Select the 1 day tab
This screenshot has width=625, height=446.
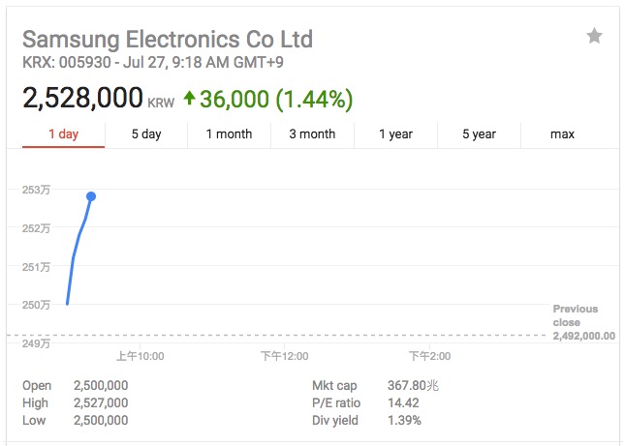[x=63, y=134]
